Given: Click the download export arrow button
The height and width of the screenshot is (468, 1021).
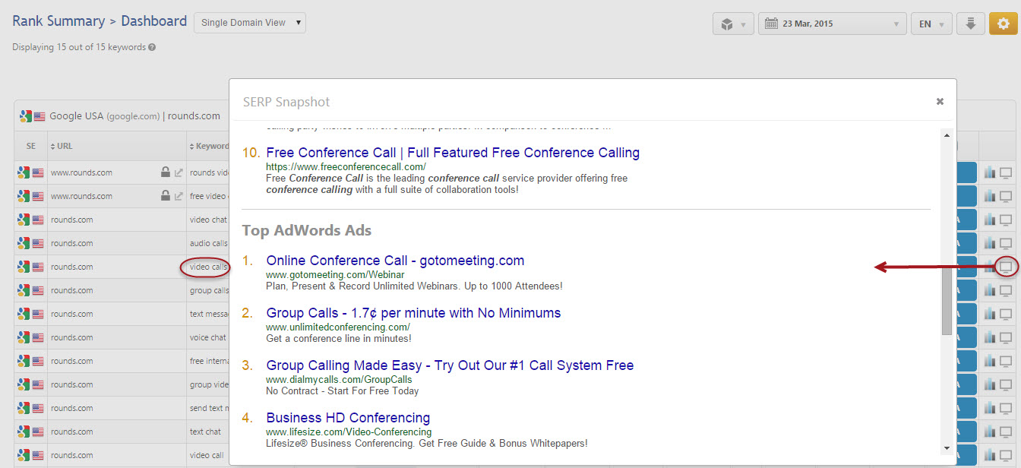Looking at the screenshot, I should click(x=970, y=24).
